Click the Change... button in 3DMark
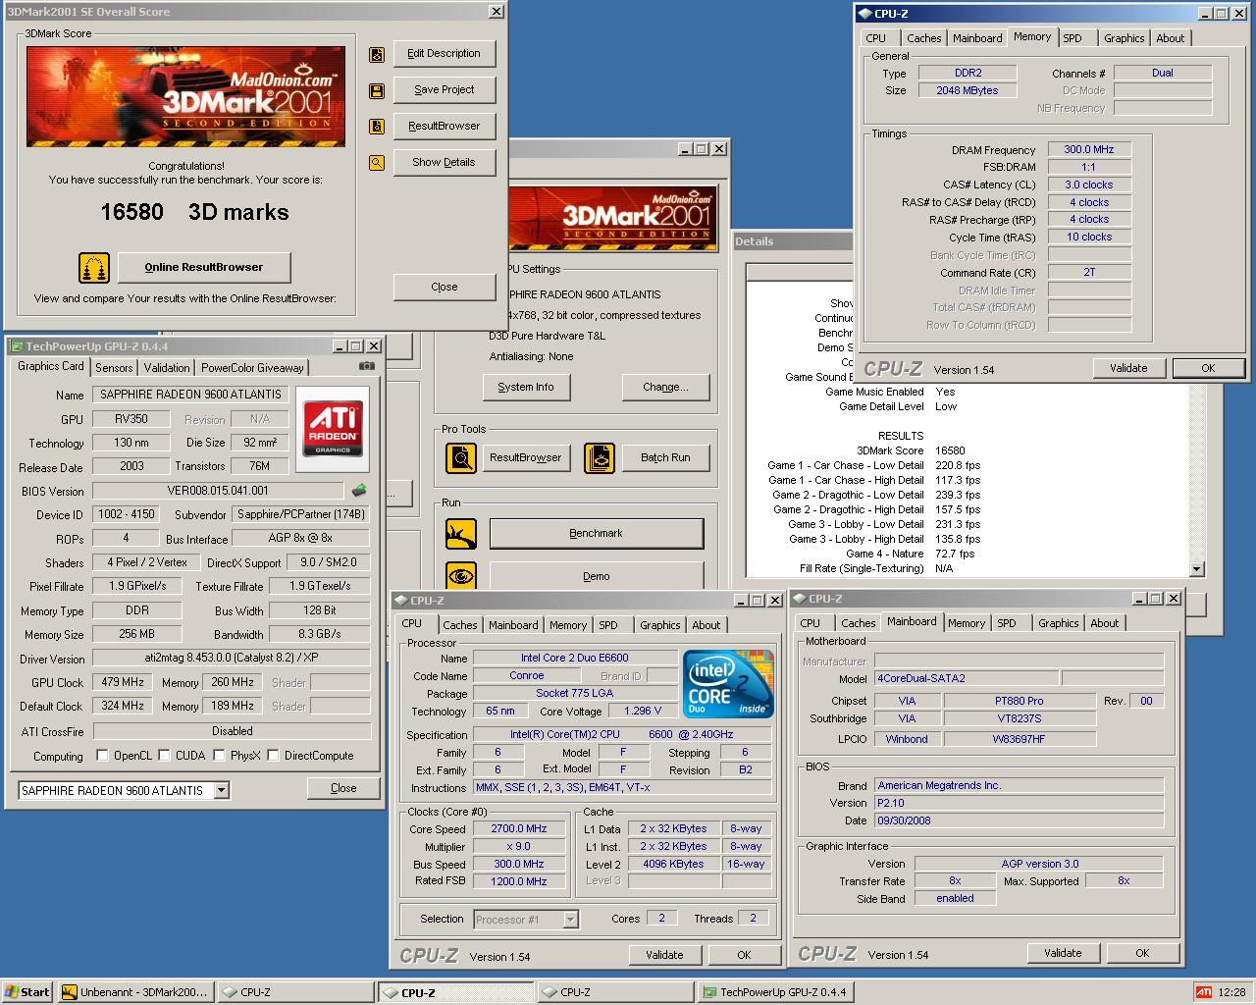Viewport: 1256px width, 1005px height. [x=665, y=387]
